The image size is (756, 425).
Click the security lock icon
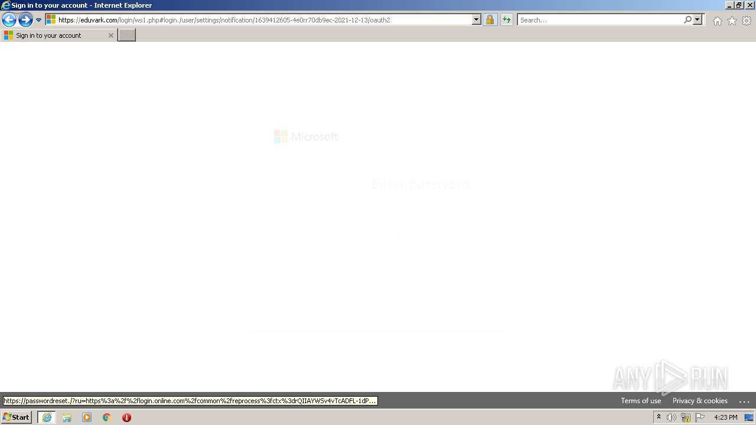(490, 19)
